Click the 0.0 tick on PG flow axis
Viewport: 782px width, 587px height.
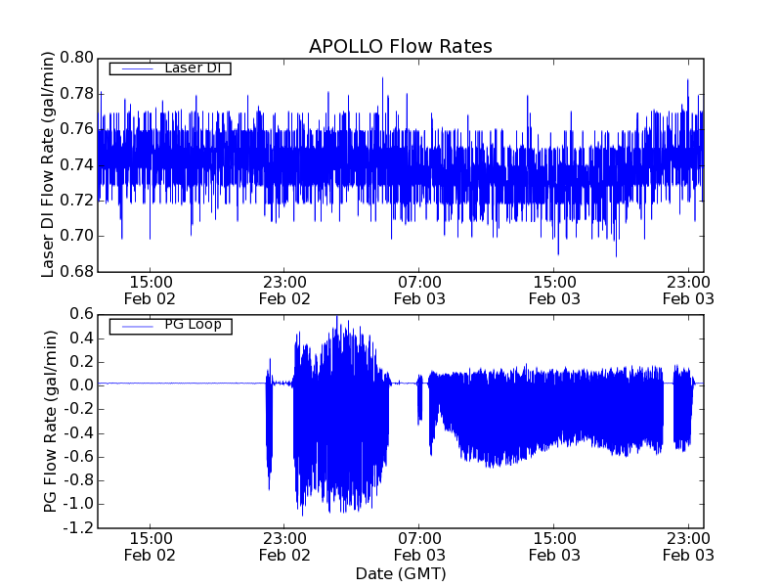click(x=81, y=385)
